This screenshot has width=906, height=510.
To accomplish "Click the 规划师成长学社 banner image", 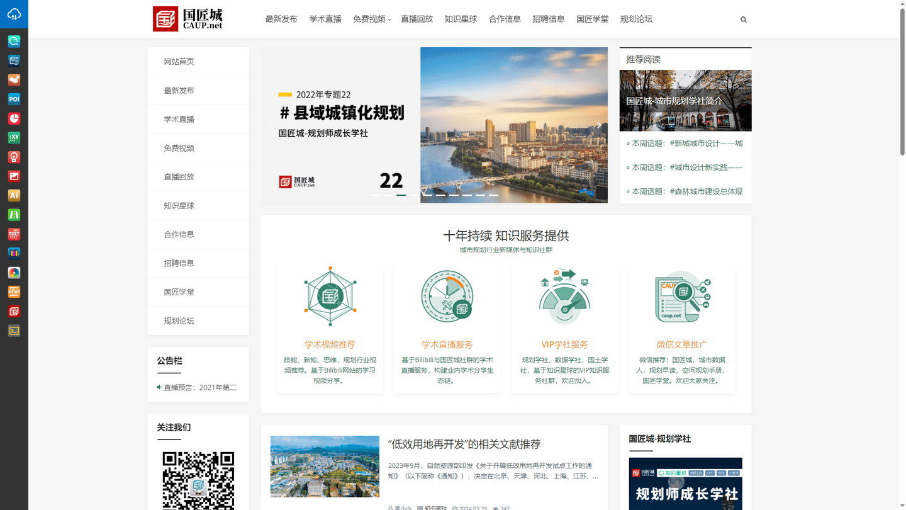I will click(685, 484).
